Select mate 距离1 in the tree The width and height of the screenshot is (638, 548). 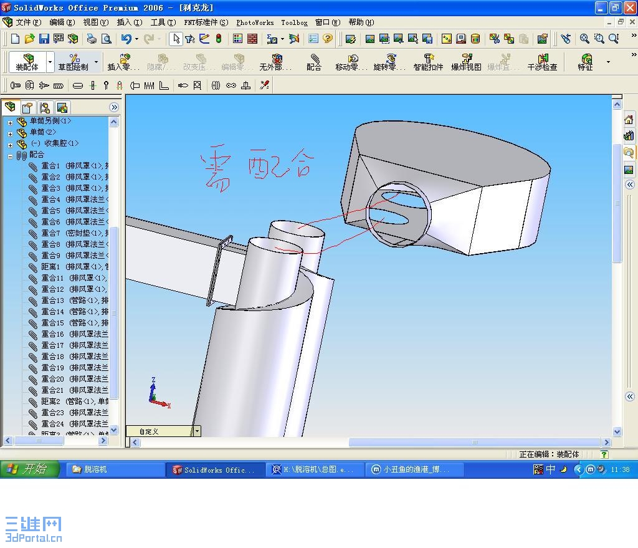(68, 267)
